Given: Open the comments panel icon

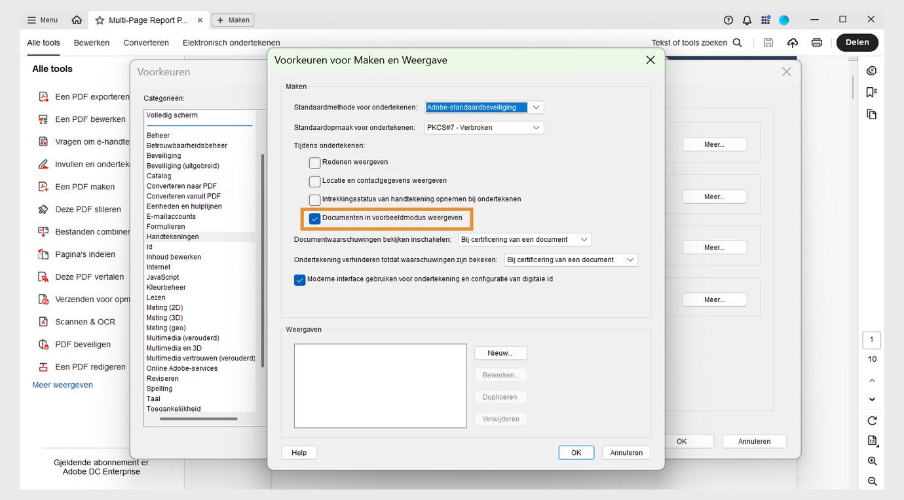Looking at the screenshot, I should (x=871, y=71).
